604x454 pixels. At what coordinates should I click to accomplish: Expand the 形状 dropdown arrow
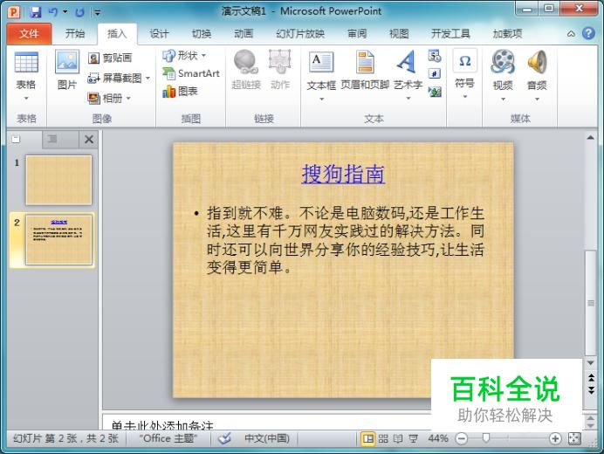203,56
